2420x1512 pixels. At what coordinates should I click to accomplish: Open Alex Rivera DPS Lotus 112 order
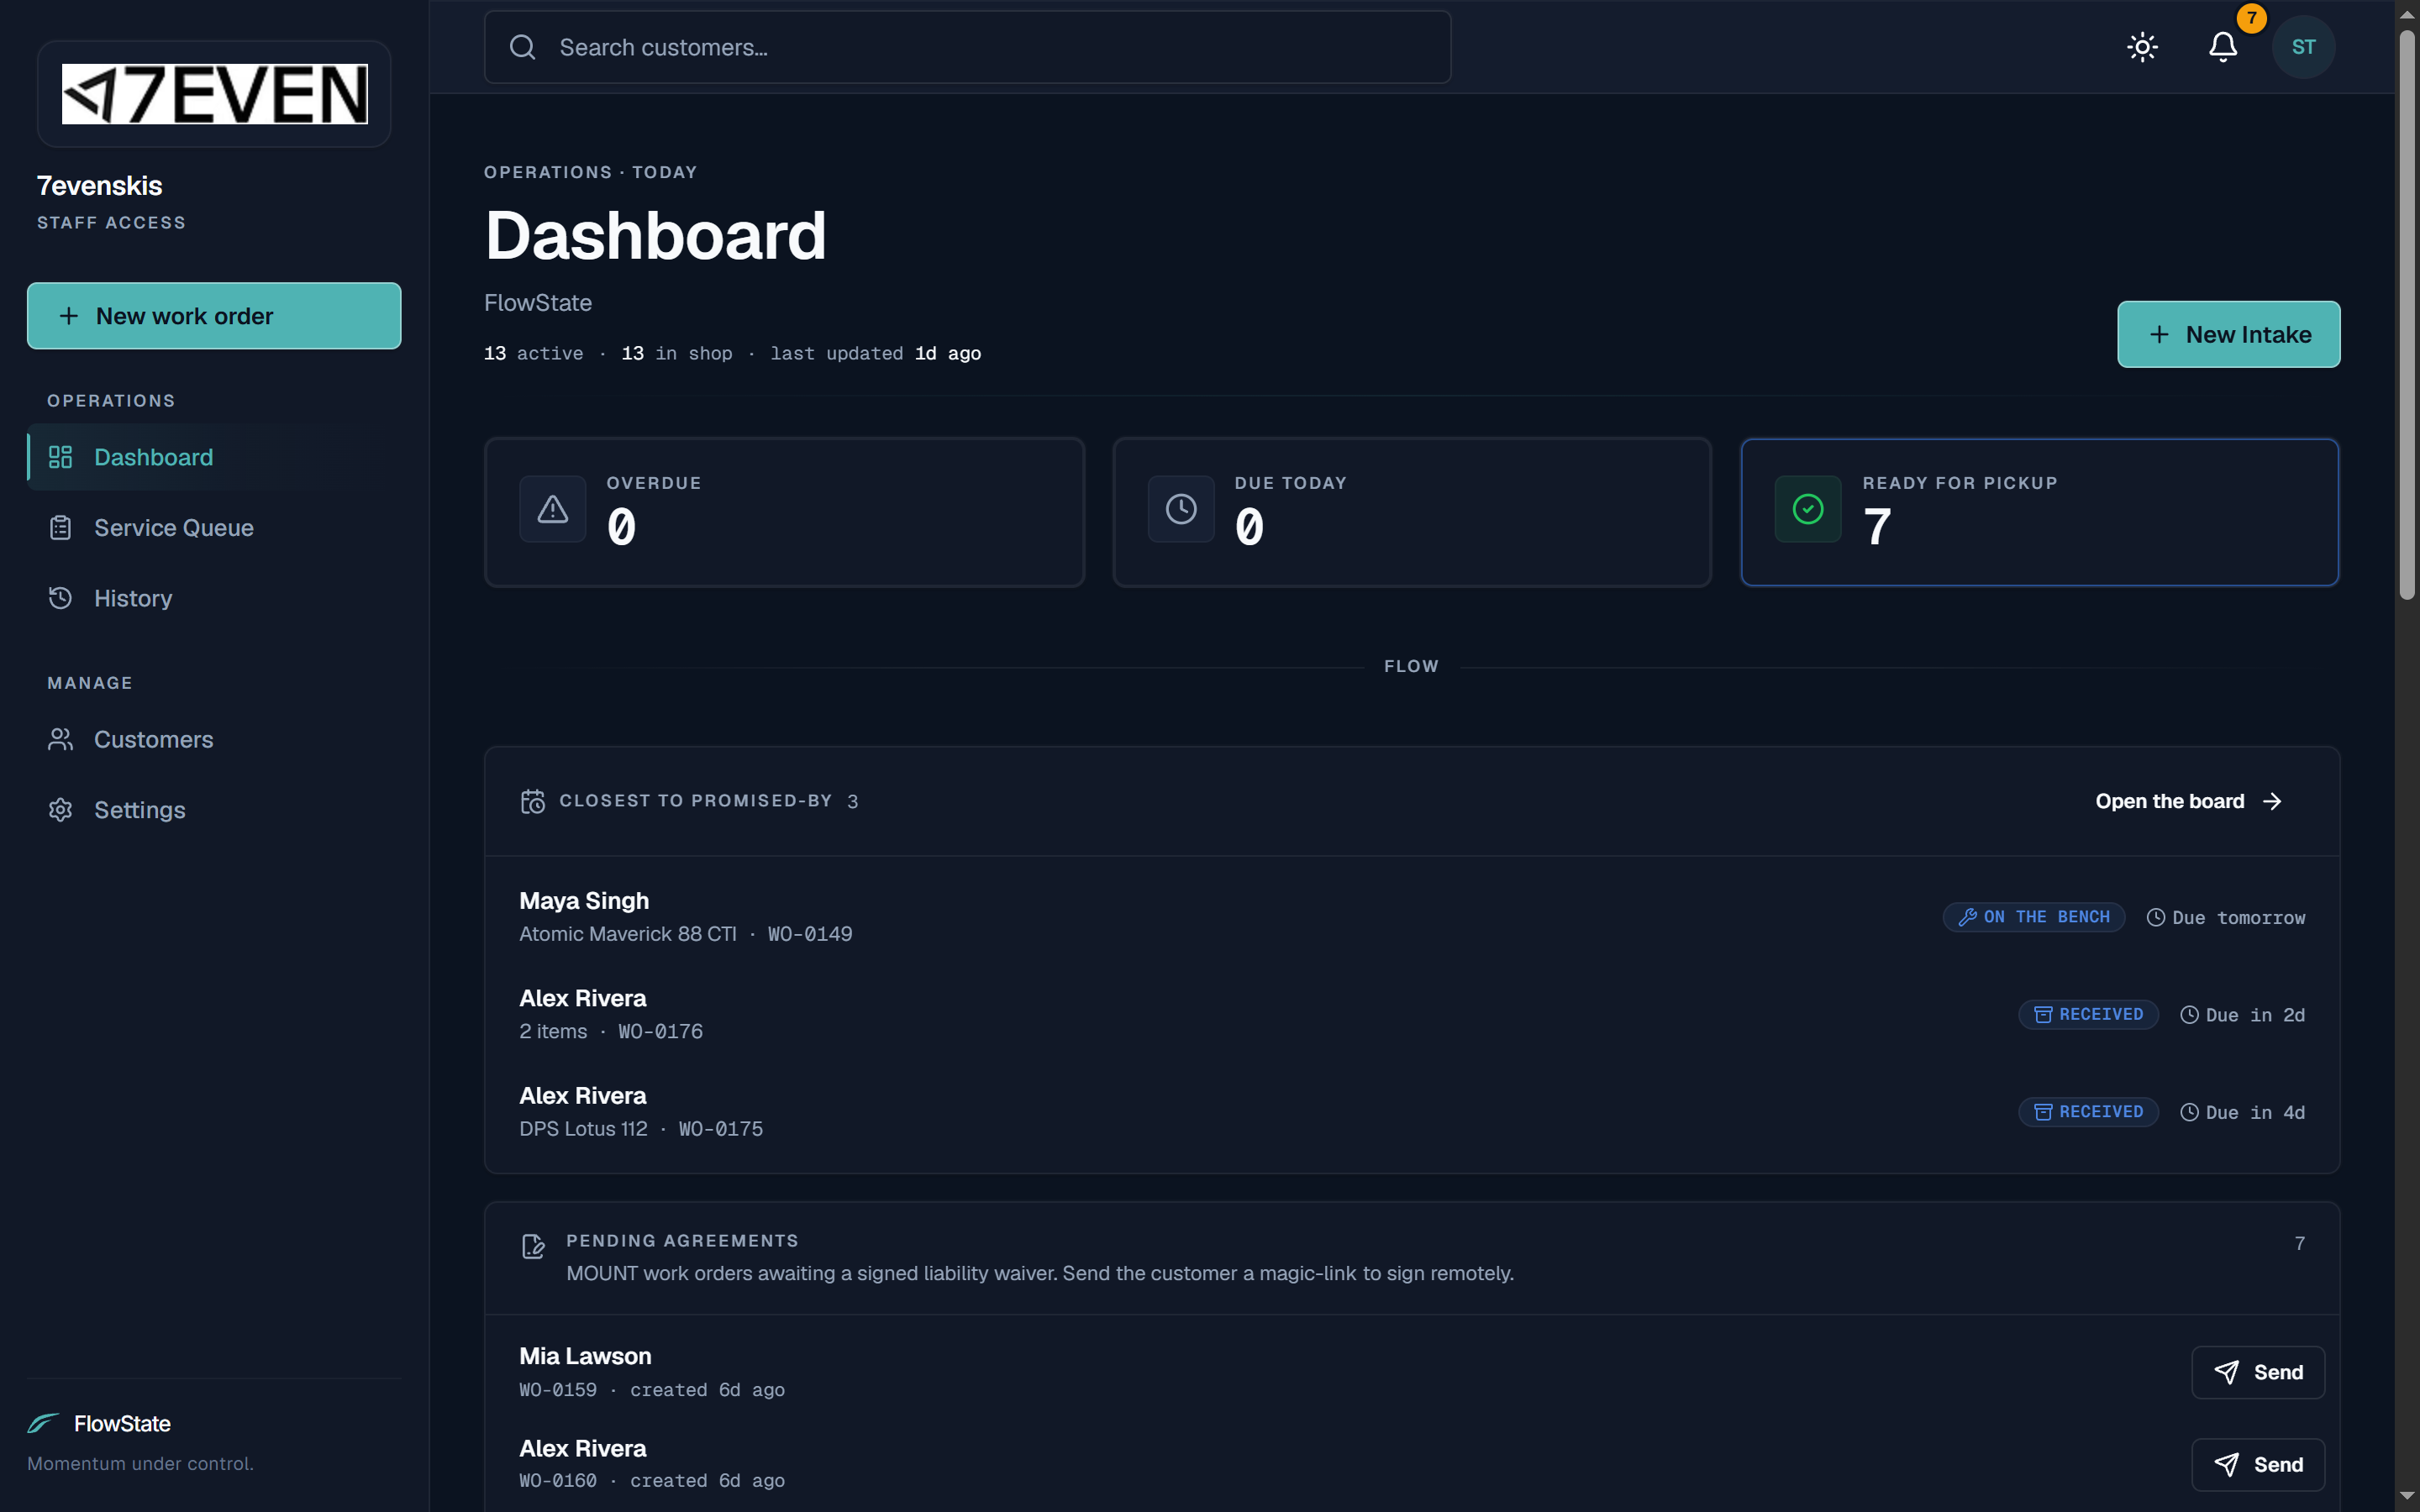pos(1412,1112)
